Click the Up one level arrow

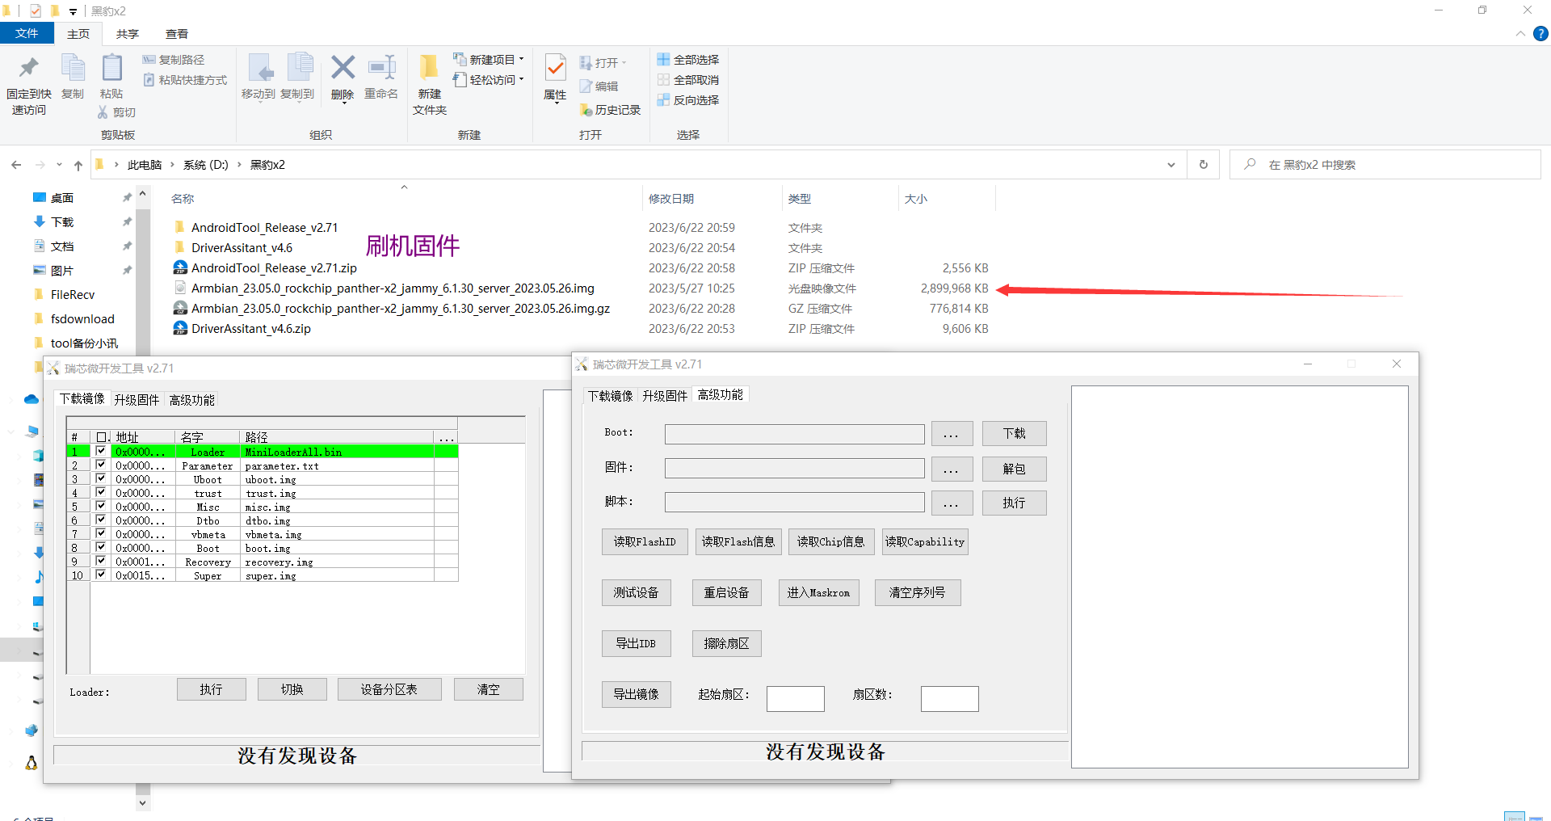click(78, 165)
